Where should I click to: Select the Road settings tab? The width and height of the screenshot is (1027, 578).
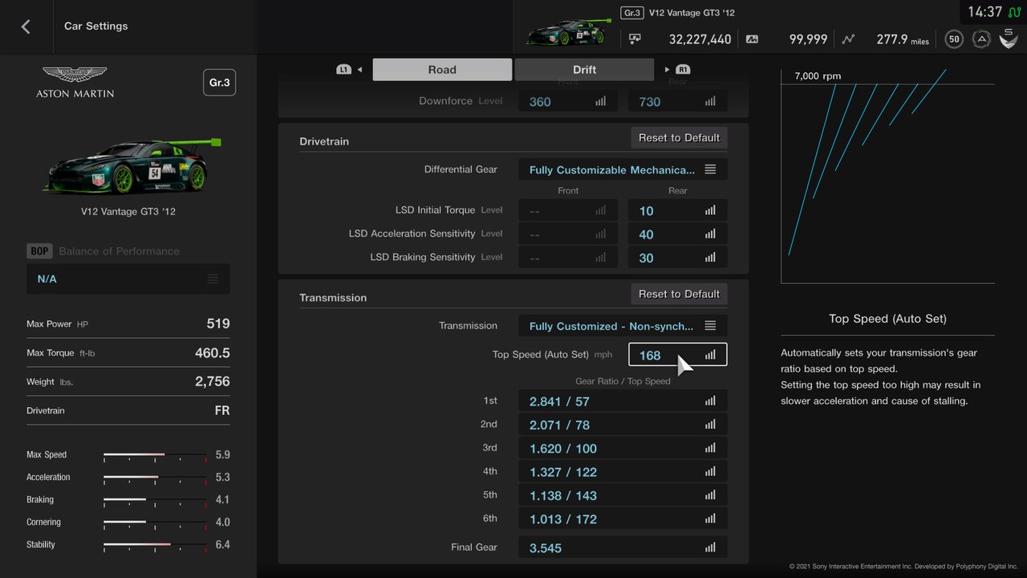click(442, 70)
